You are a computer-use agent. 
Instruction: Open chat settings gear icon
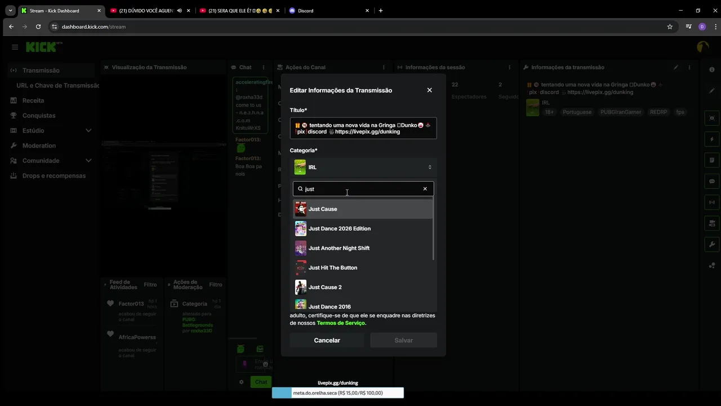tap(242, 382)
